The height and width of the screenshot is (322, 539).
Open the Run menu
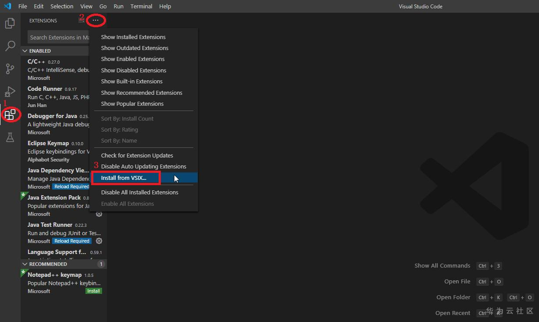[x=118, y=6]
